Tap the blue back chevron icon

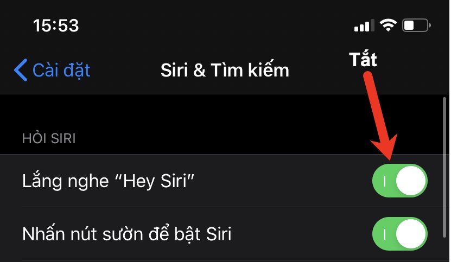(x=20, y=71)
